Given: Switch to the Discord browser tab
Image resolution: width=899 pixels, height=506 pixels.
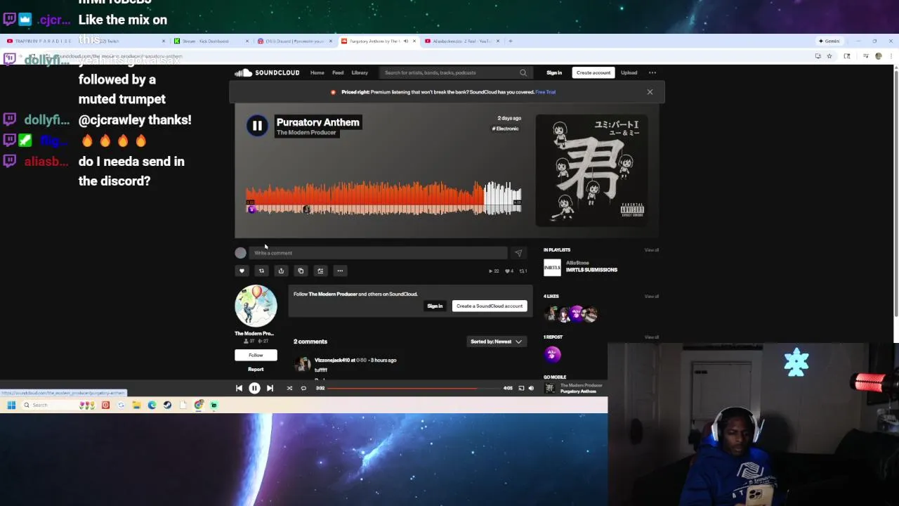Looking at the screenshot, I should pos(294,41).
